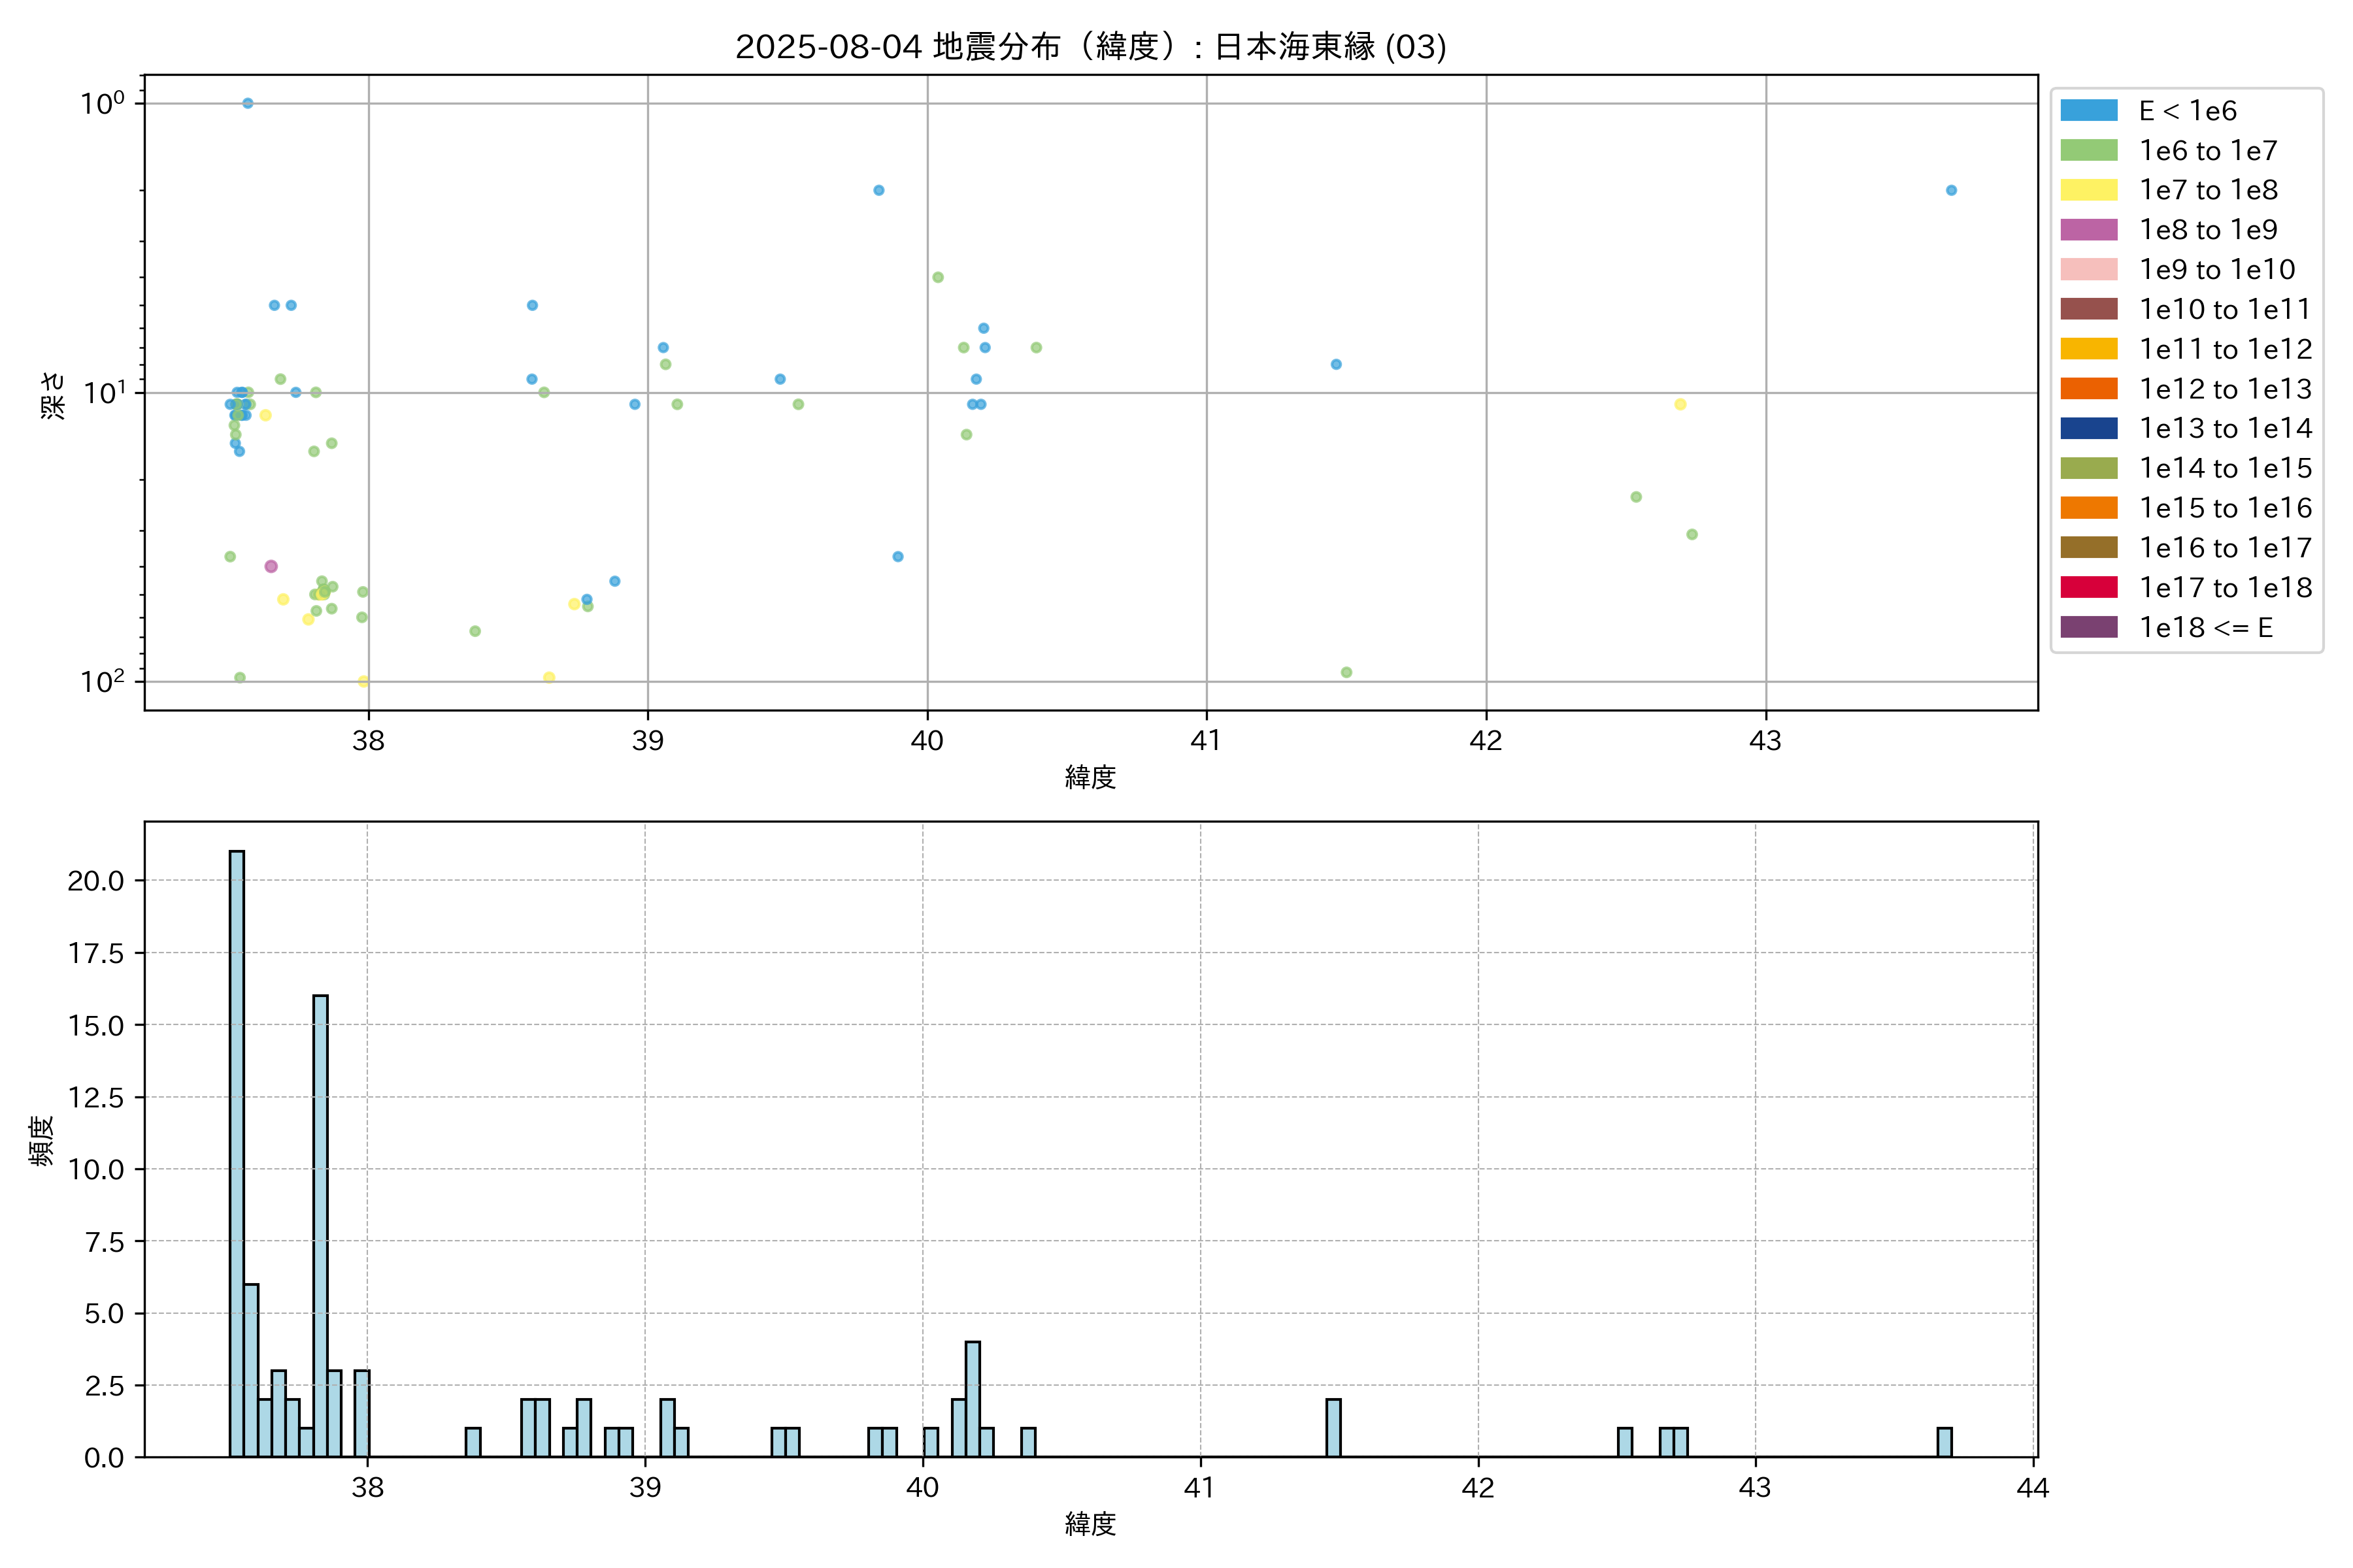Click the green 1e6 to 1e7 swatch

tap(2089, 150)
